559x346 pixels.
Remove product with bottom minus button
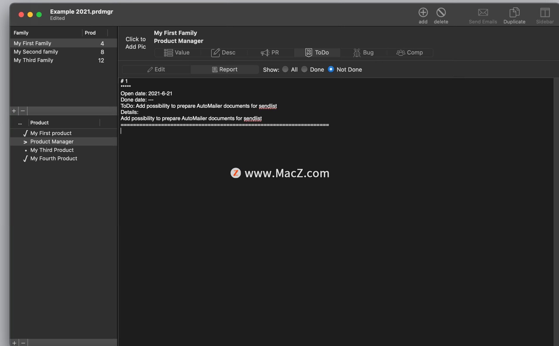point(23,343)
